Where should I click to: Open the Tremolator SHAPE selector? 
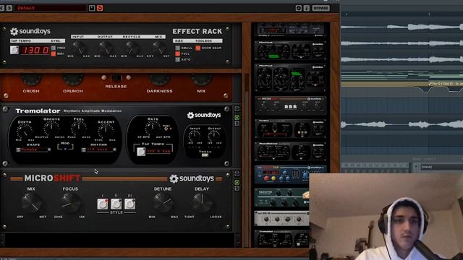click(x=33, y=149)
